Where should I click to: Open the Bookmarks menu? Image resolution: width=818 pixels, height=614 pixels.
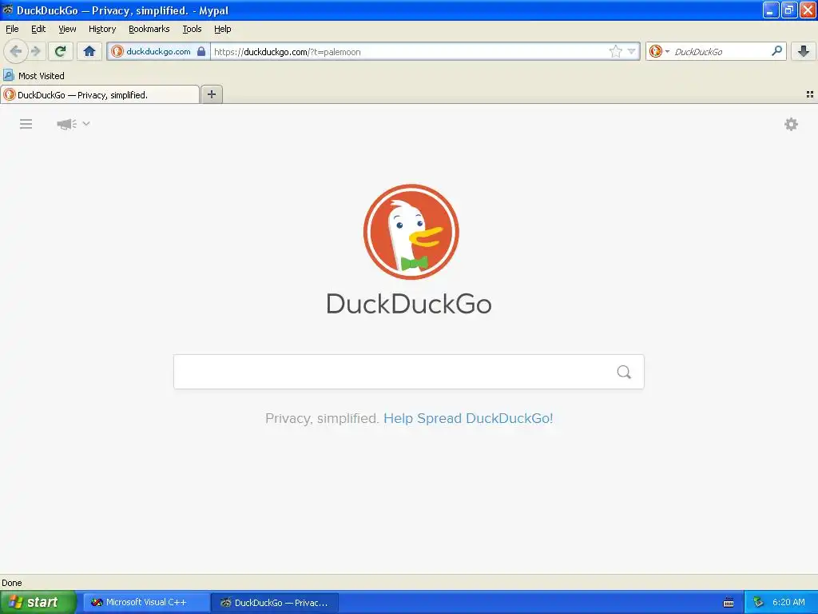pyautogui.click(x=149, y=29)
